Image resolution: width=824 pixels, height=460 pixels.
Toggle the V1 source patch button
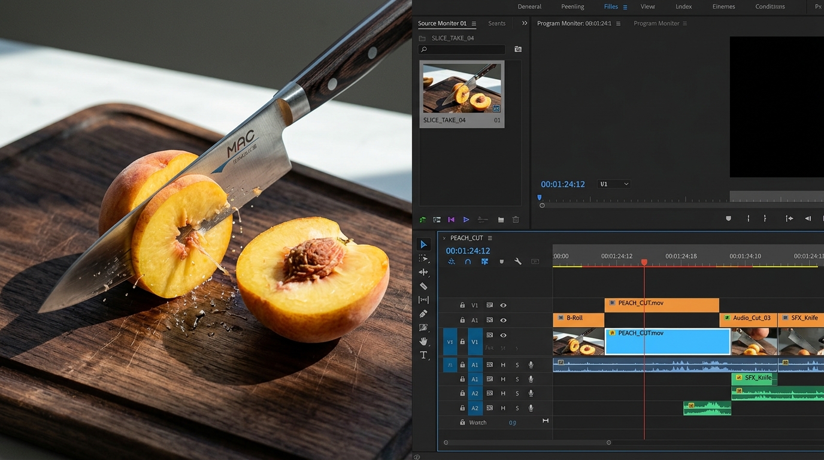click(x=450, y=342)
